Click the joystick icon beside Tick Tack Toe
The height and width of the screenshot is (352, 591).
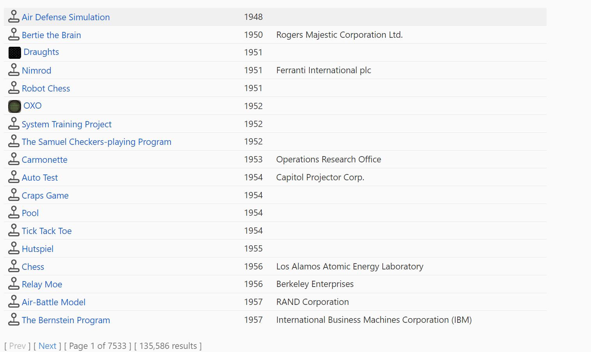click(x=14, y=230)
